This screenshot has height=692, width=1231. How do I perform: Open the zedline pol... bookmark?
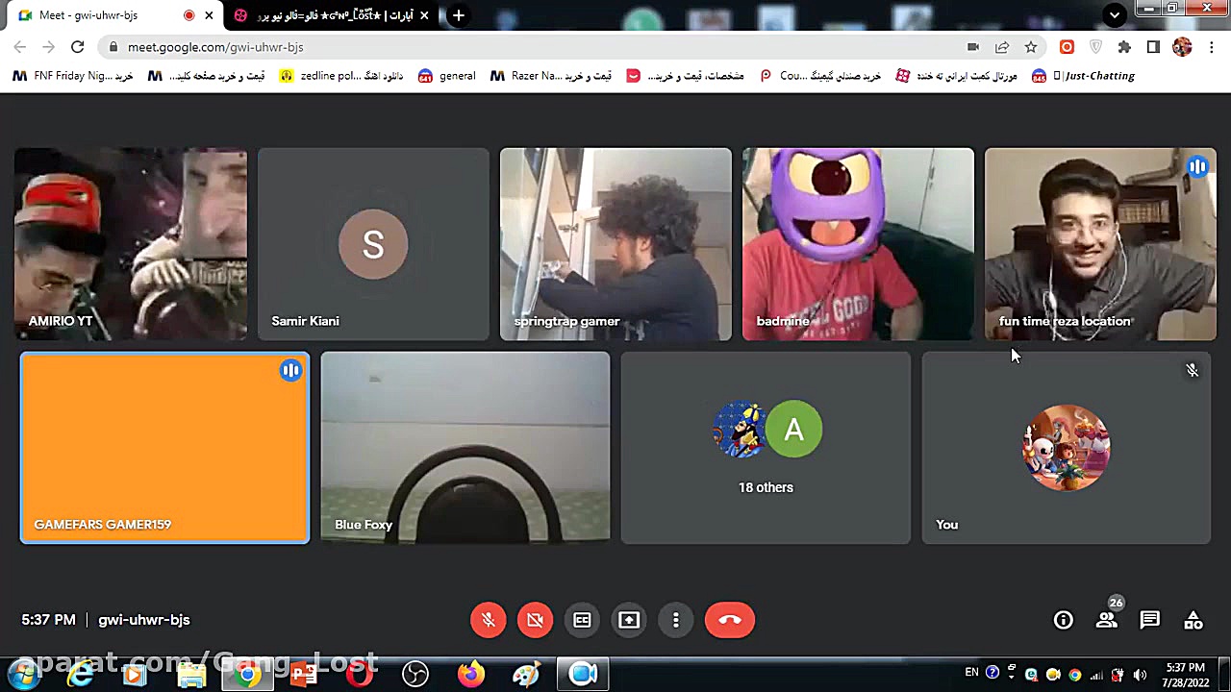pos(340,76)
